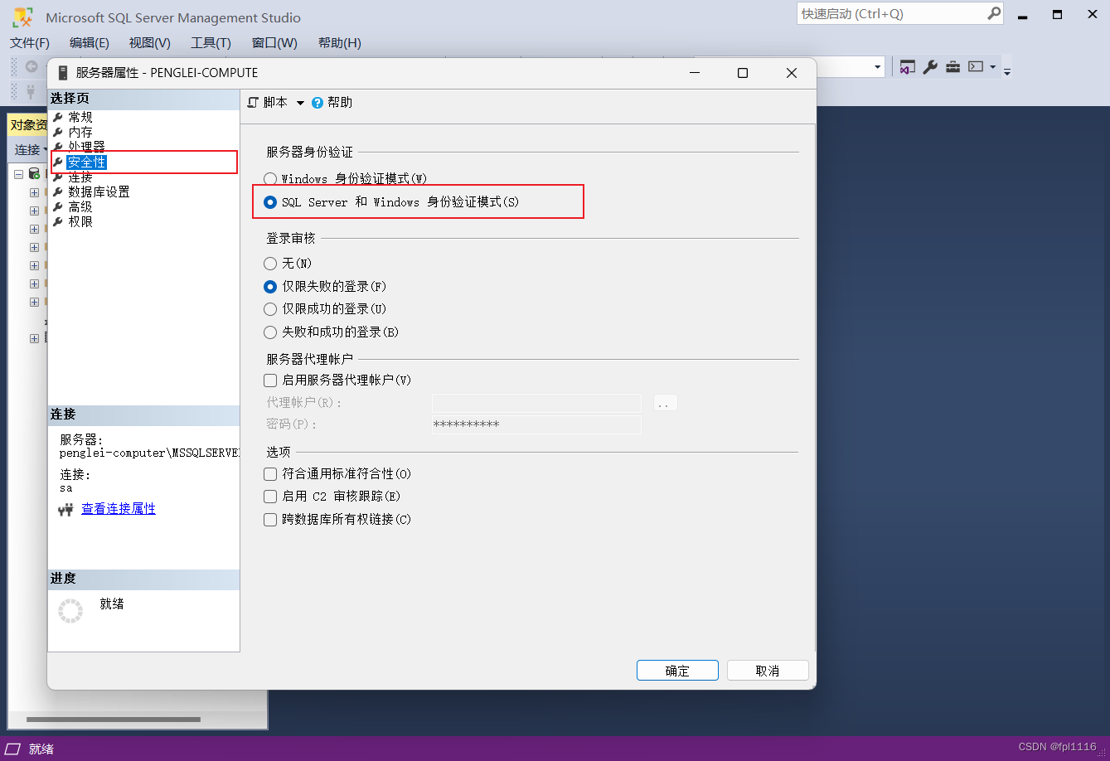The height and width of the screenshot is (761, 1110).
Task: Click the 查看连接属性 people icon
Action: point(65,509)
